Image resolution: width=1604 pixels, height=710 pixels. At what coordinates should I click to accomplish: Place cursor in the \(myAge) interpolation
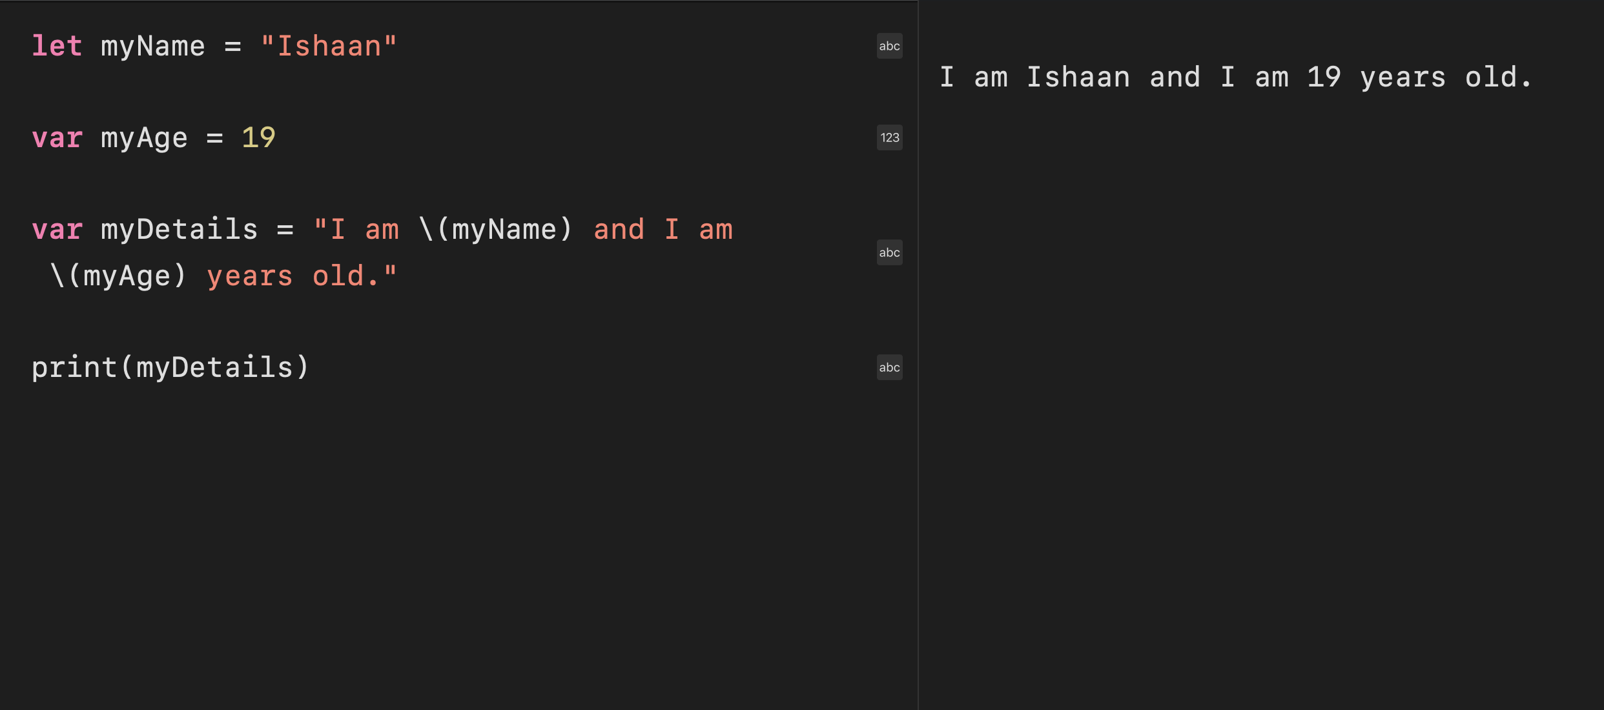[x=118, y=276]
